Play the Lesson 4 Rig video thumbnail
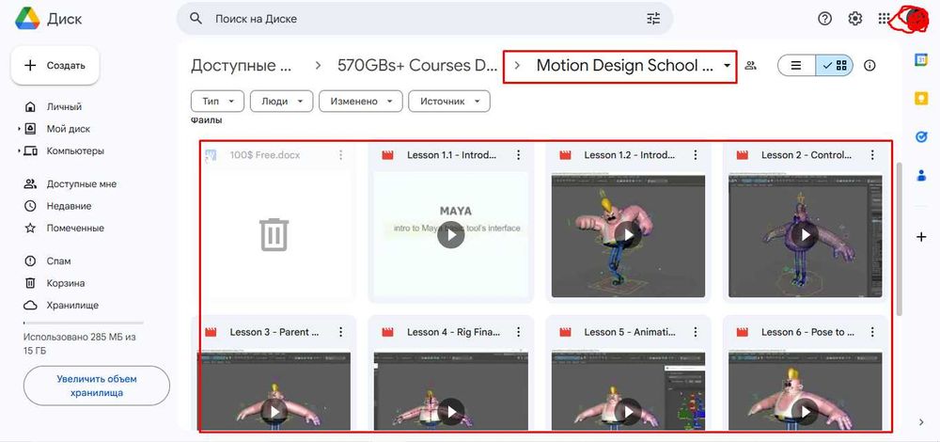This screenshot has height=442, width=940. pyautogui.click(x=451, y=390)
